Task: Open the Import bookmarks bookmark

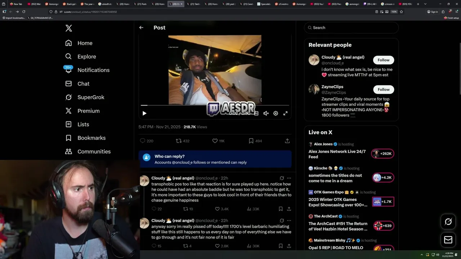Action: point(13,18)
